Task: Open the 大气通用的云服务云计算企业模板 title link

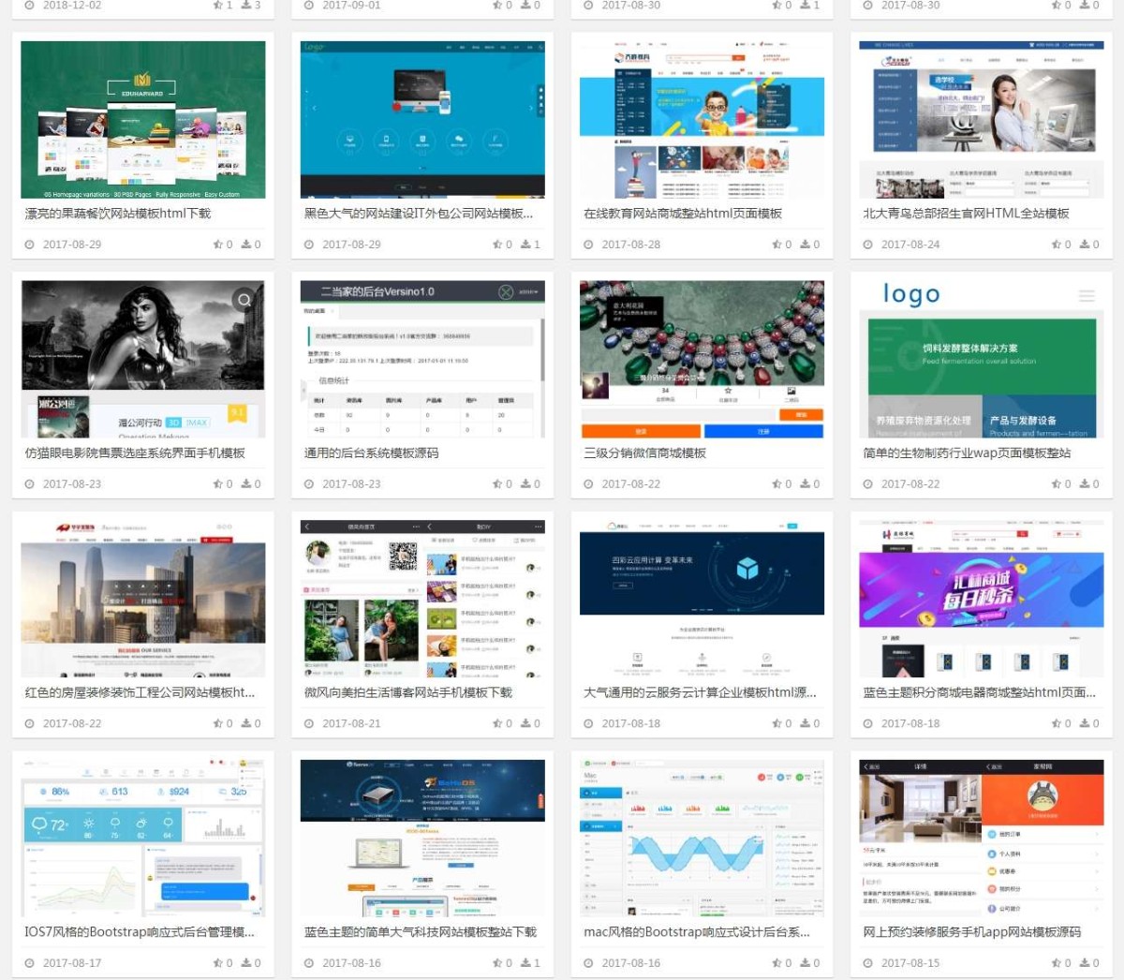Action: (700, 693)
